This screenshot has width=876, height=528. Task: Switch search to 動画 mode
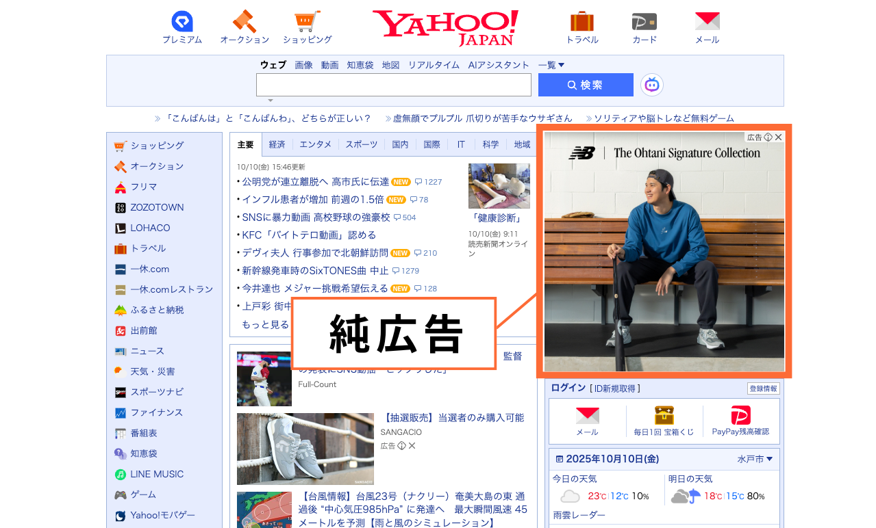click(329, 65)
